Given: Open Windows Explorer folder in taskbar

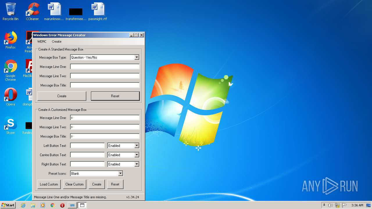Looking at the screenshot, I should pos(33,205).
